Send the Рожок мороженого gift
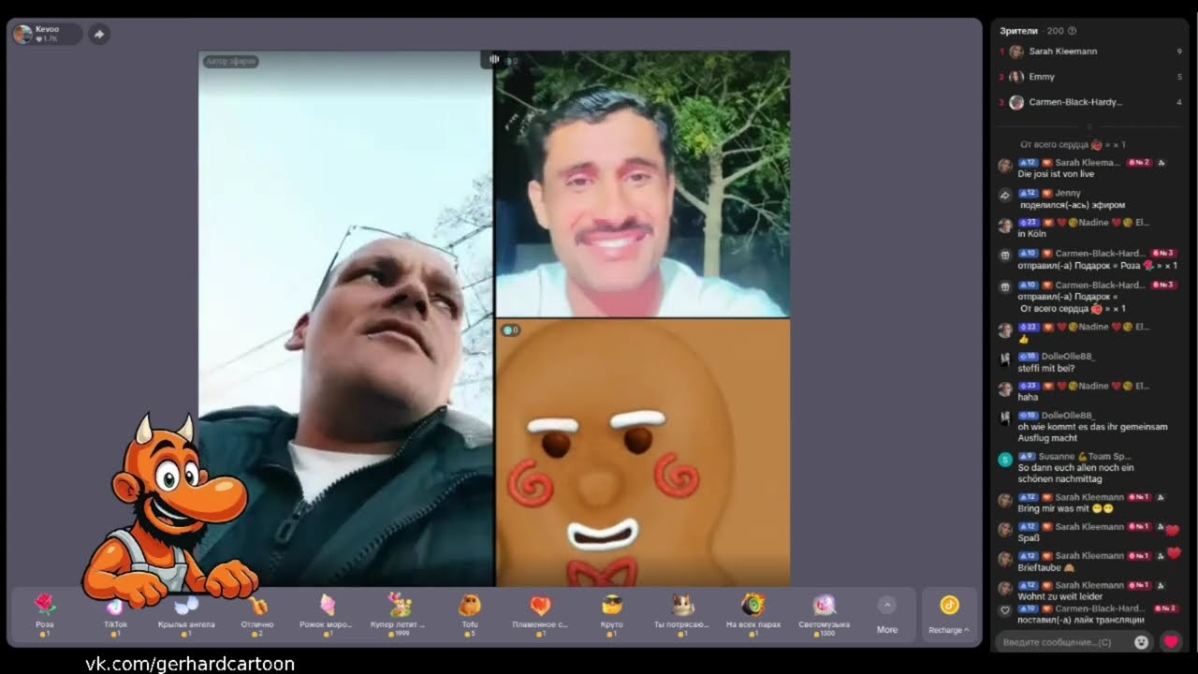The image size is (1198, 674). (x=327, y=615)
